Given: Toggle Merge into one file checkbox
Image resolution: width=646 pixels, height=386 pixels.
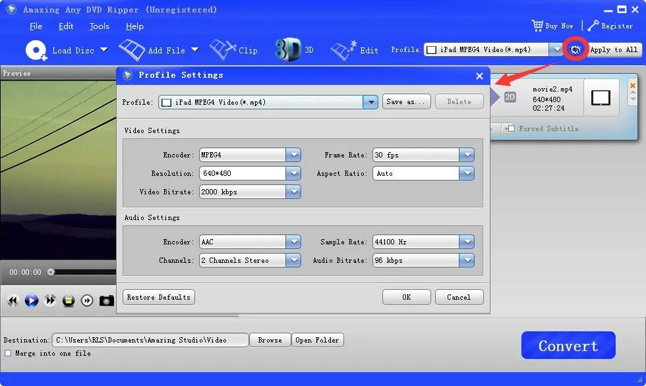Looking at the screenshot, I should tap(8, 353).
